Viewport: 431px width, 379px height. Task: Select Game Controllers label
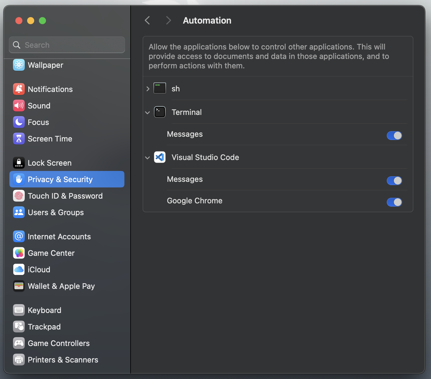pos(59,343)
